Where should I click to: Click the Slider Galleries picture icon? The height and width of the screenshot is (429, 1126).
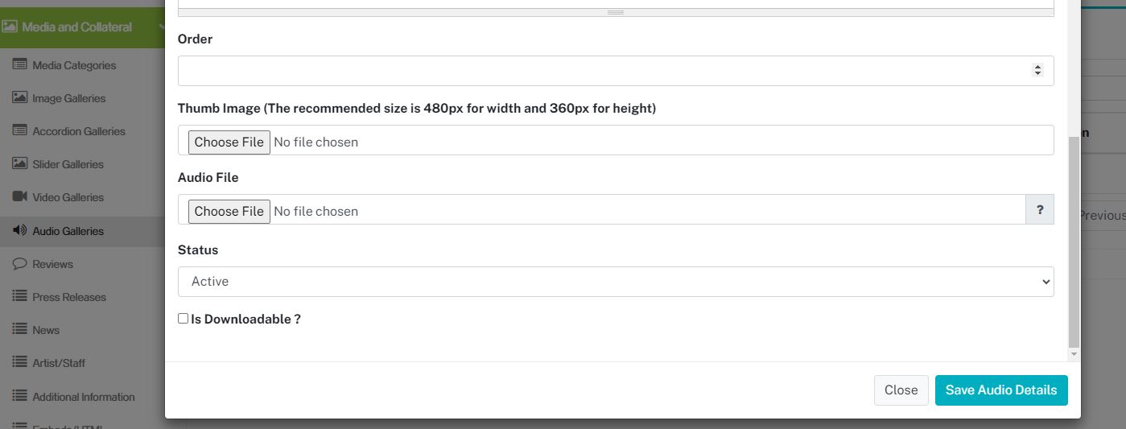(19, 163)
